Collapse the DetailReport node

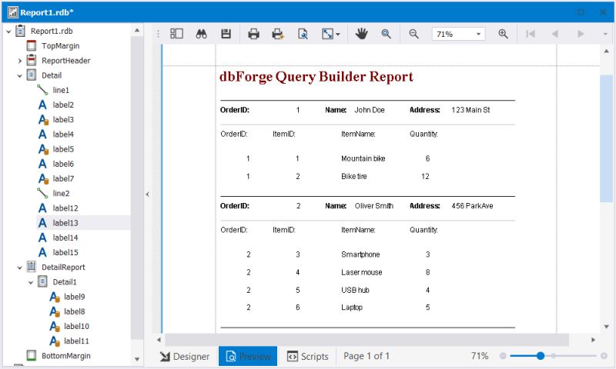[x=20, y=268]
